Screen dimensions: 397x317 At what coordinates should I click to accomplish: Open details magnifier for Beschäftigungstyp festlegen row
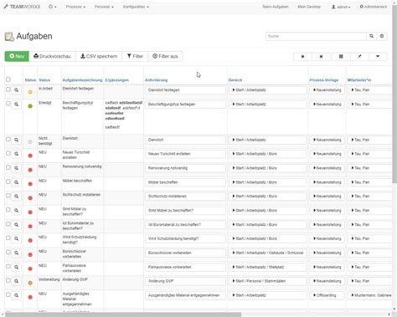click(17, 105)
